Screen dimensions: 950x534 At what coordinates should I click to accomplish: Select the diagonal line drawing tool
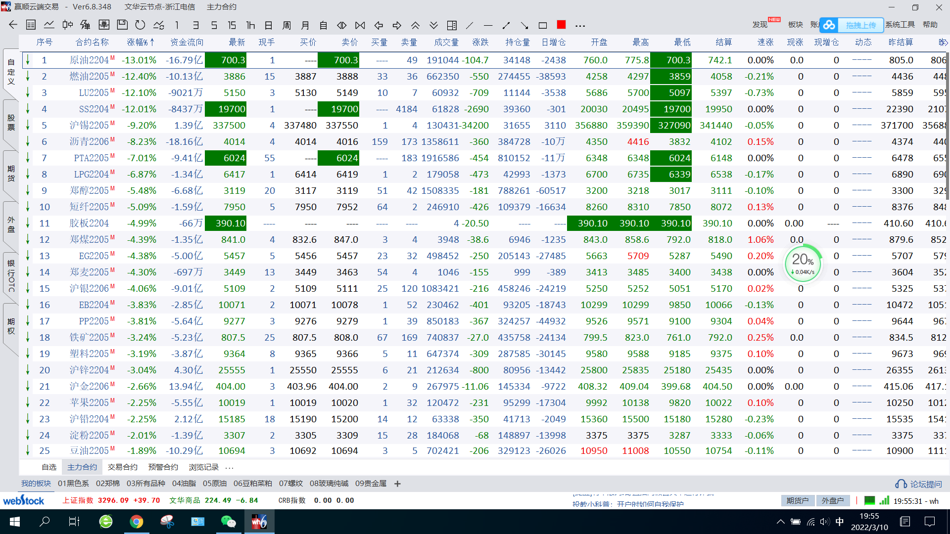(470, 25)
